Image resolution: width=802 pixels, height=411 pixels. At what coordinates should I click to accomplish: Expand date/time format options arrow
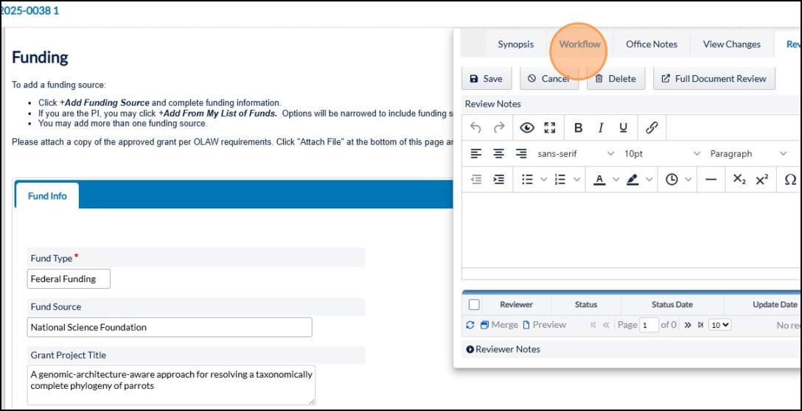[688, 180]
